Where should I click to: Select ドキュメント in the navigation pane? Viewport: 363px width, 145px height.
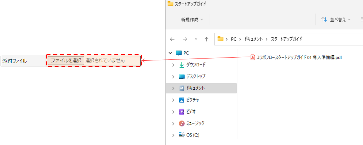[195, 88]
